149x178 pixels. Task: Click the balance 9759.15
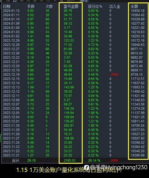coord(137,75)
